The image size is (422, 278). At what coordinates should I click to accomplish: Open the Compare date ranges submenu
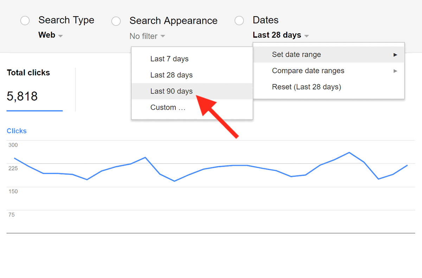(x=329, y=71)
